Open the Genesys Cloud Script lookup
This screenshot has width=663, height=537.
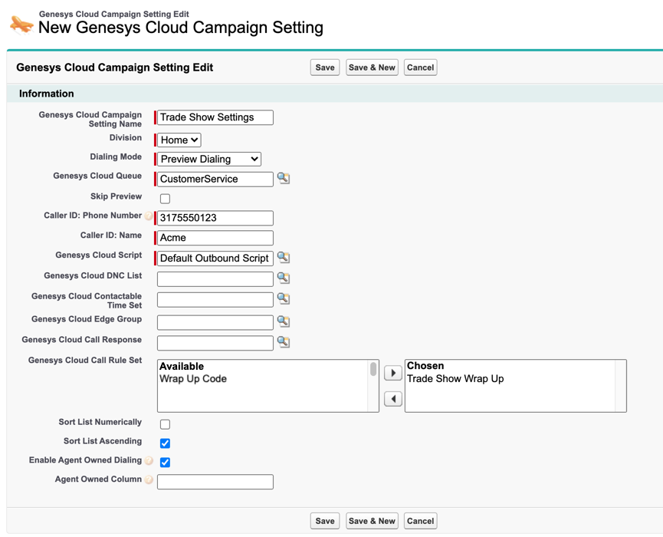coord(281,258)
